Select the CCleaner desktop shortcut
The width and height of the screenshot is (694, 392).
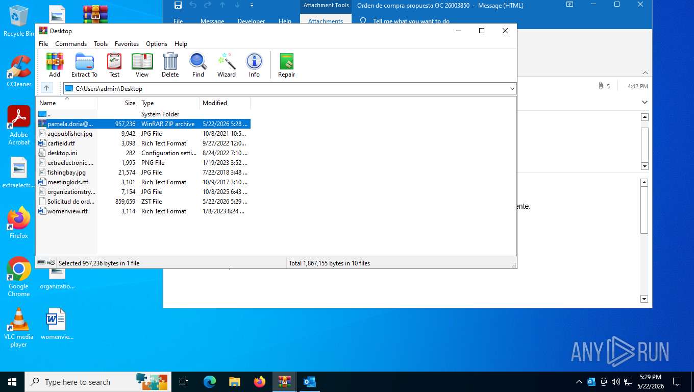click(19, 71)
